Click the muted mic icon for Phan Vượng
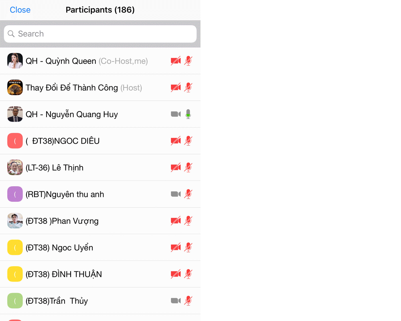 click(188, 221)
